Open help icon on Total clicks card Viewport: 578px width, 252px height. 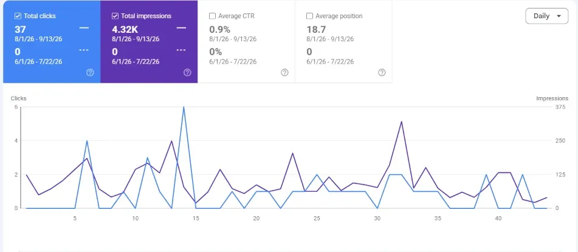90,73
